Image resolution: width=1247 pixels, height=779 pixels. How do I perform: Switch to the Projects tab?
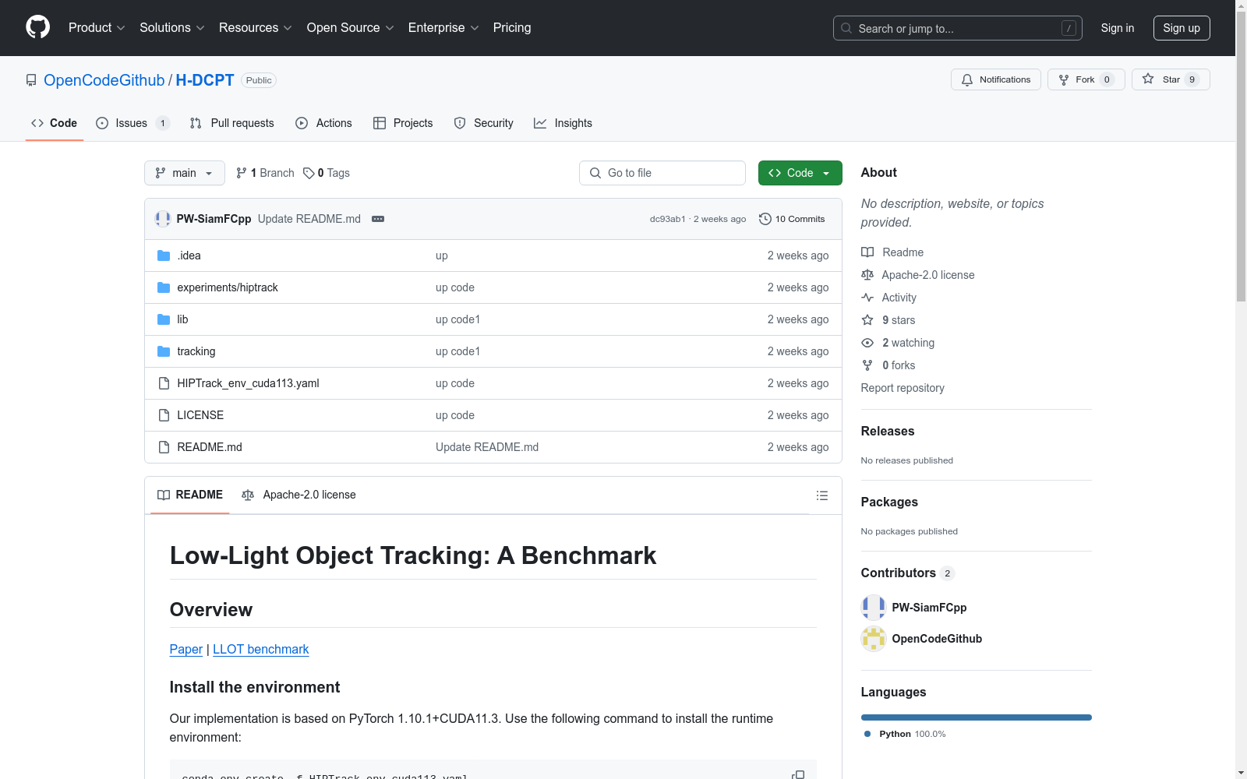(x=403, y=123)
